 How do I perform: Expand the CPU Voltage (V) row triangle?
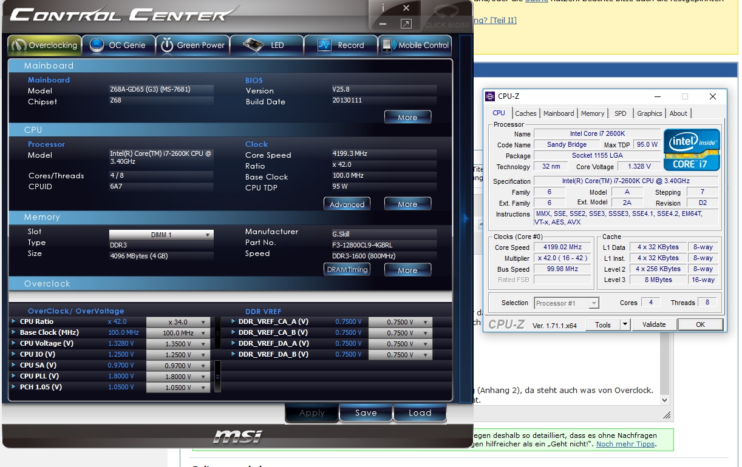[14, 343]
